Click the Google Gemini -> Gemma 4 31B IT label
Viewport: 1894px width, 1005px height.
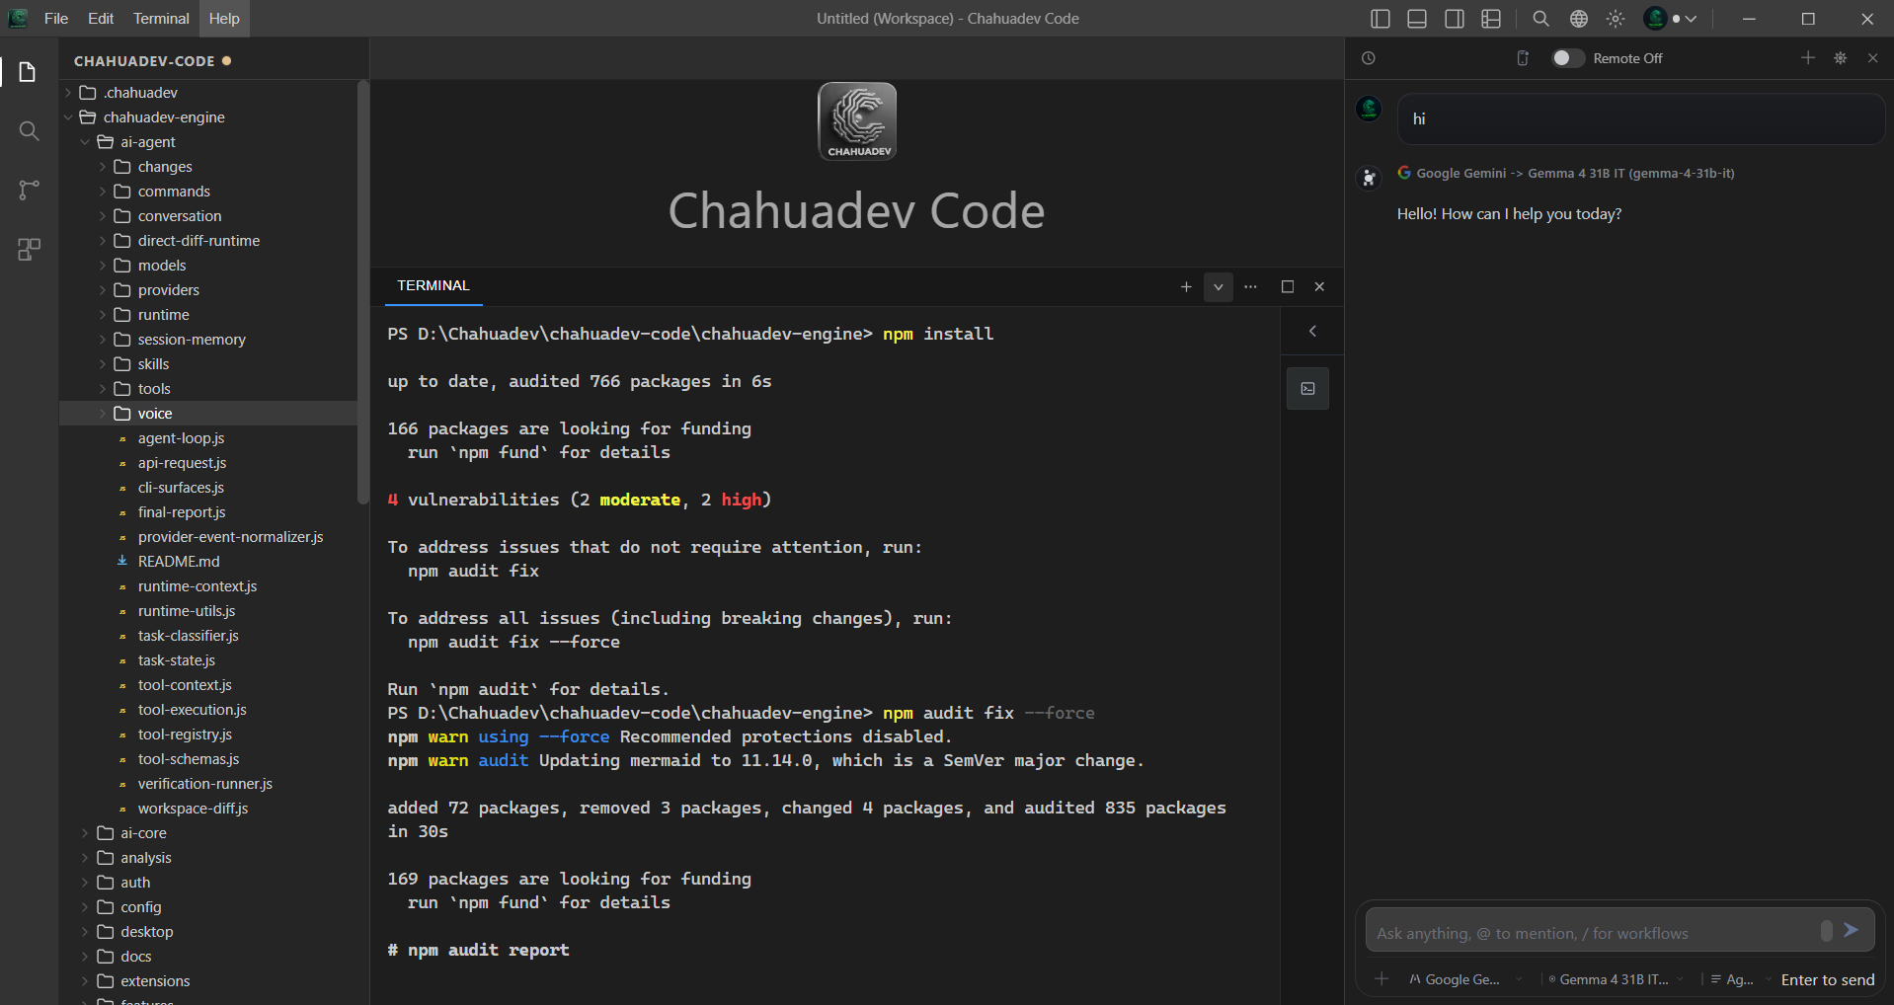point(1575,173)
